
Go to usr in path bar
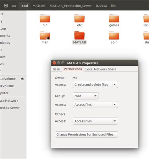click(x=14, y=6)
